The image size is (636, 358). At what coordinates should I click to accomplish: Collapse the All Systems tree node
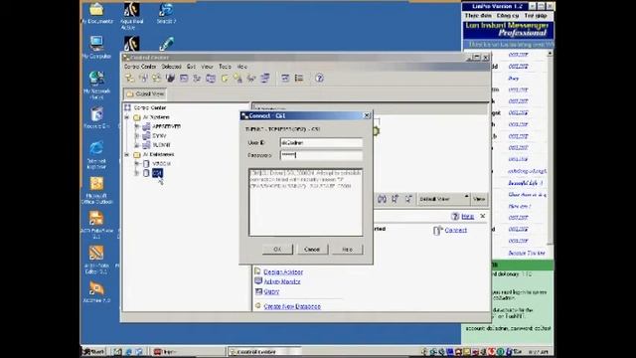point(127,117)
